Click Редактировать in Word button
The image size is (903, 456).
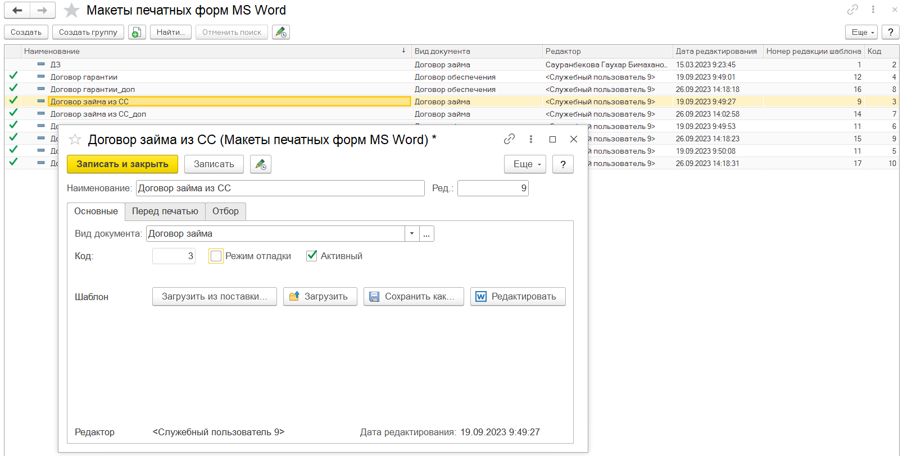pyautogui.click(x=518, y=297)
